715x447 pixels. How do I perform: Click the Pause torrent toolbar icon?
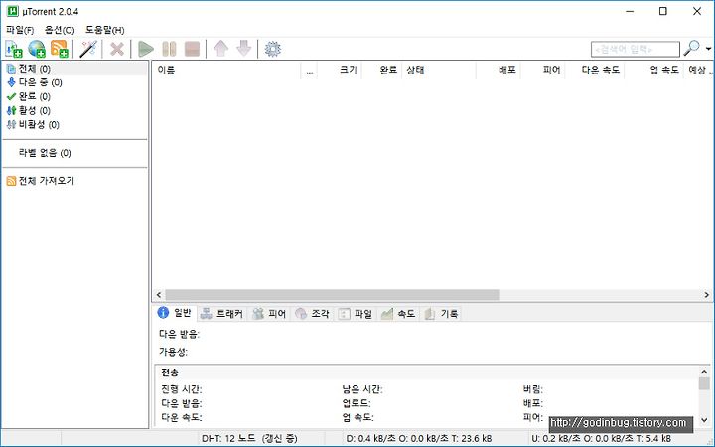tap(169, 49)
